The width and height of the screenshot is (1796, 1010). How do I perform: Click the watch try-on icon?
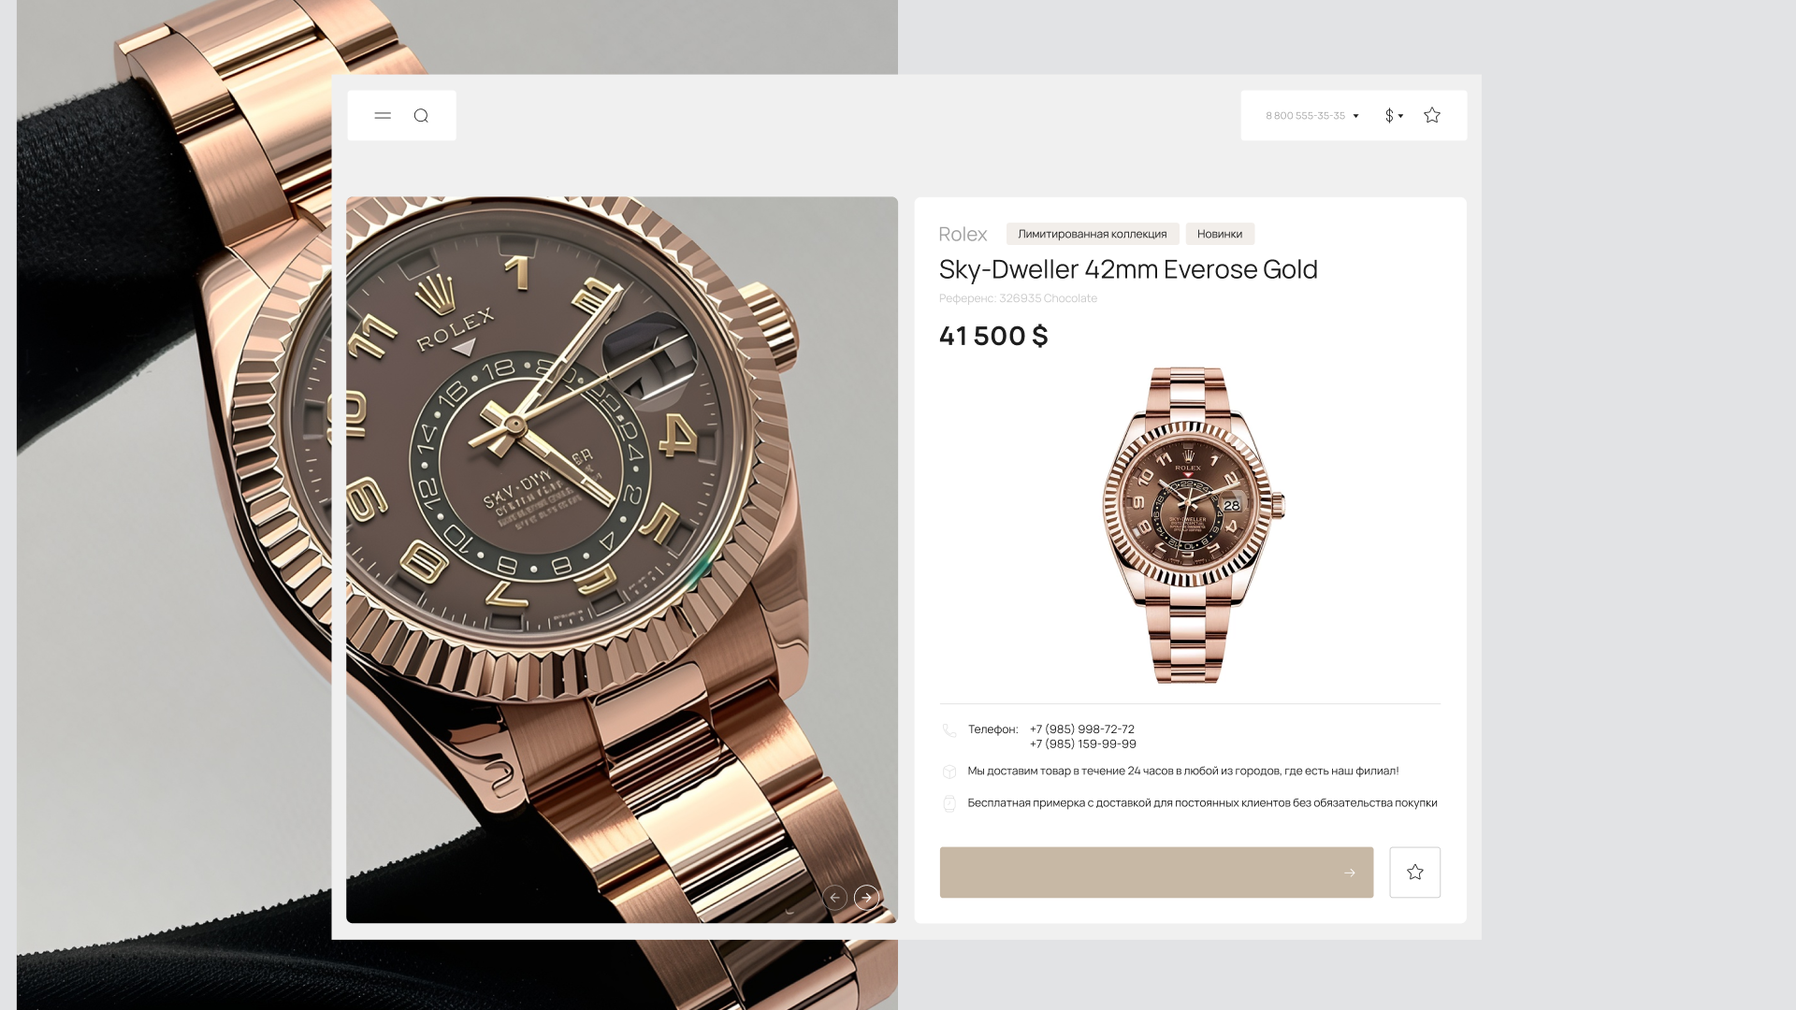pyautogui.click(x=949, y=803)
